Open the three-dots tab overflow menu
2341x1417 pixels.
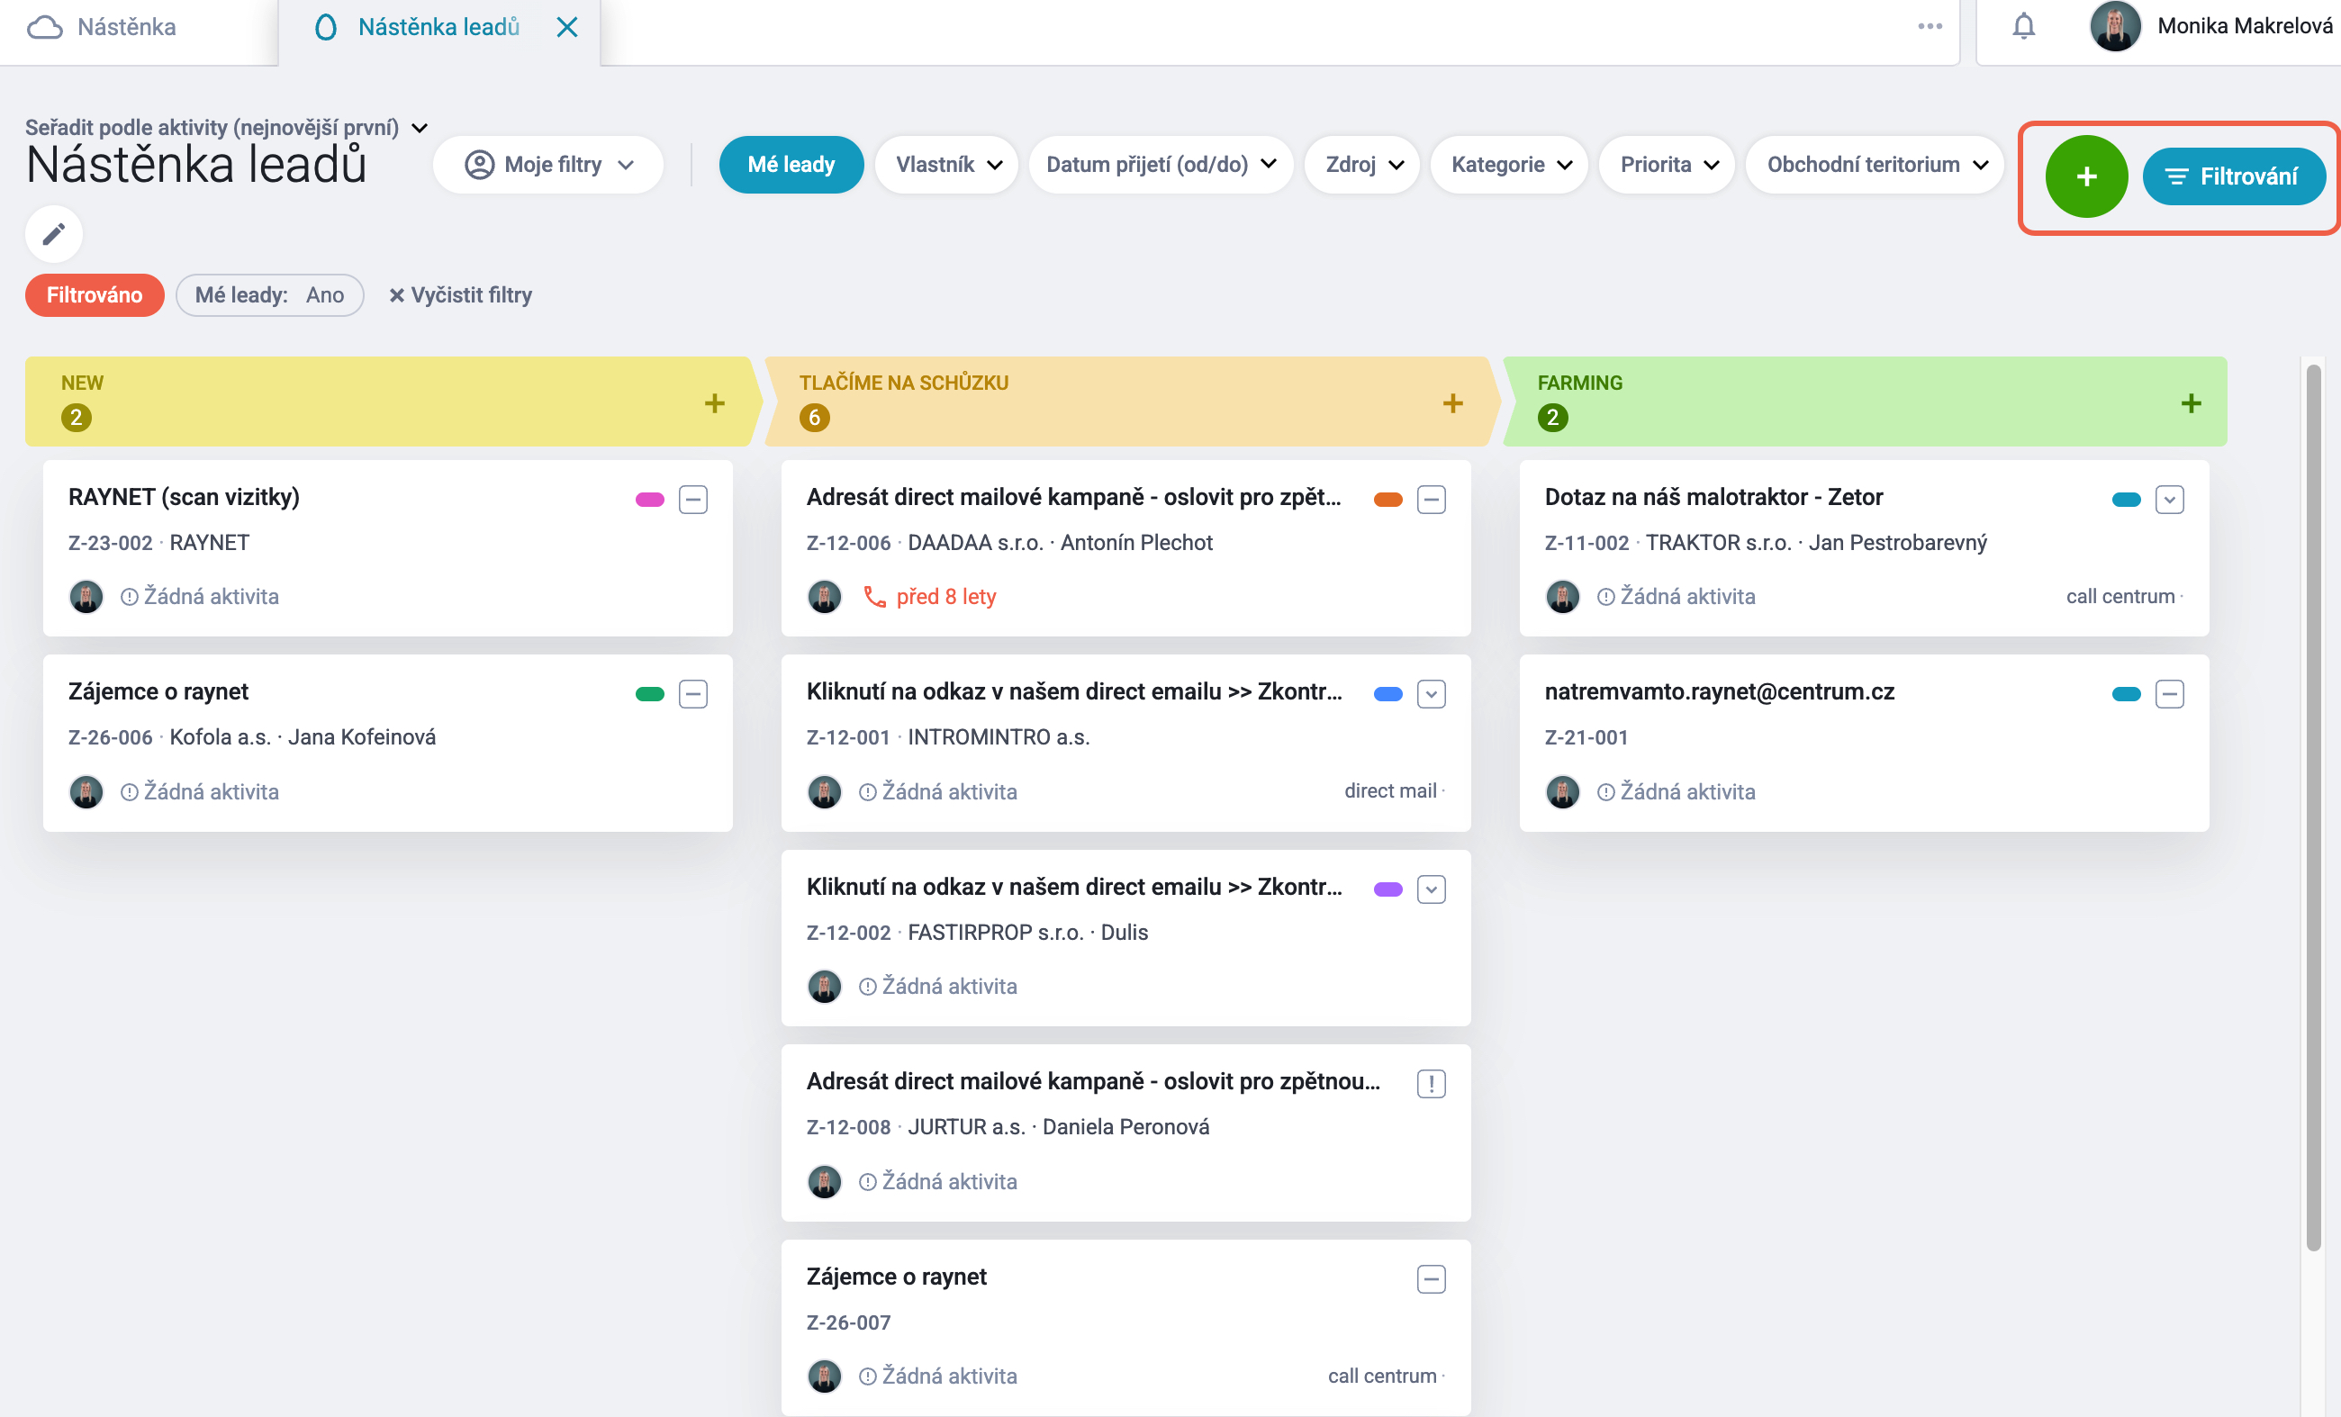pyautogui.click(x=1930, y=25)
